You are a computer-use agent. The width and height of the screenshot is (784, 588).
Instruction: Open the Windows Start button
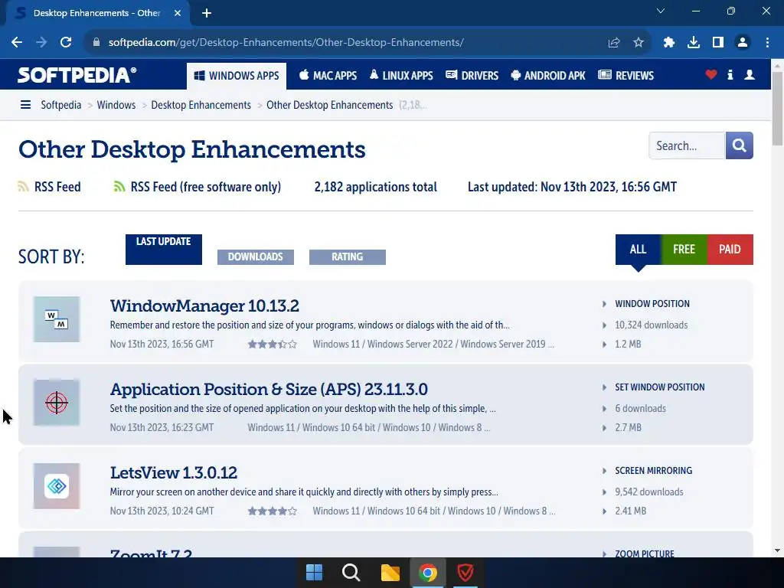pos(314,573)
